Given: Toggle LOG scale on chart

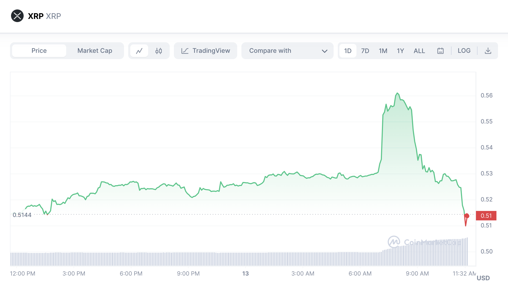Looking at the screenshot, I should (x=464, y=51).
